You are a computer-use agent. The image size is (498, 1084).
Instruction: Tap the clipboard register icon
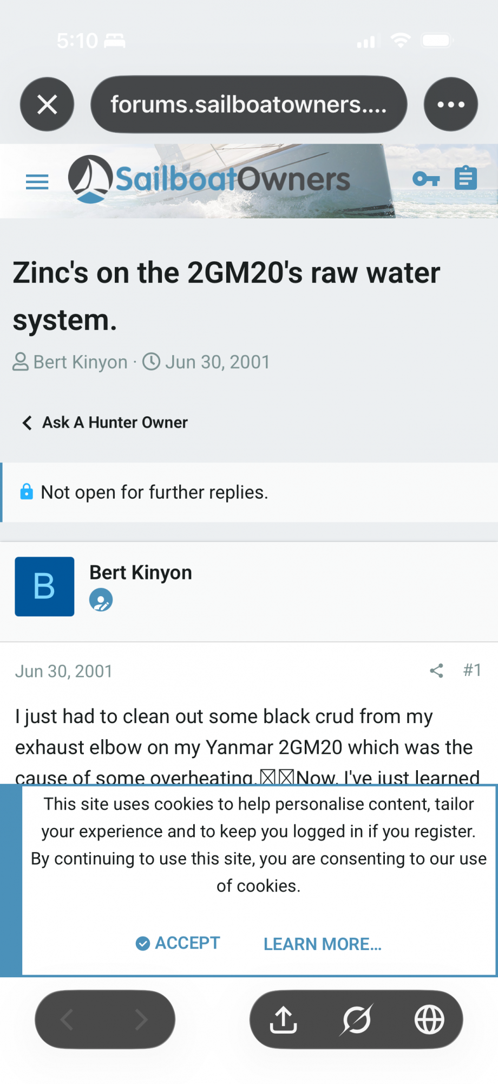pyautogui.click(x=466, y=178)
